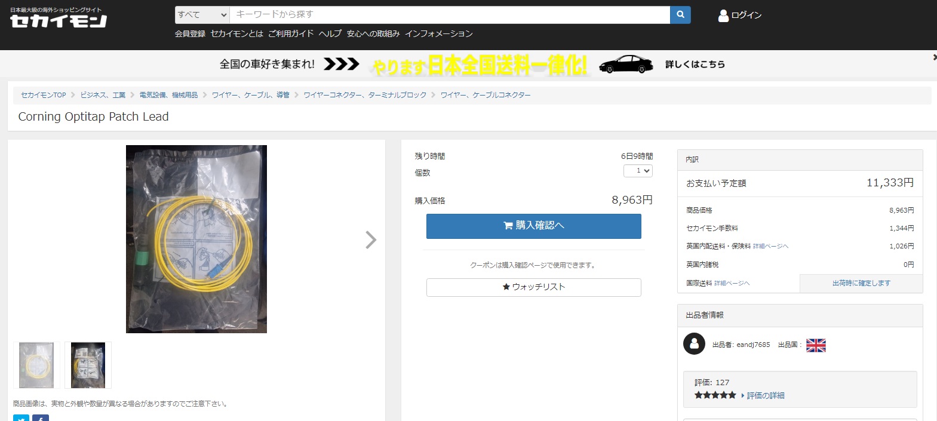
Task: Click the 6日9時間 remaining time
Action: coord(637,156)
